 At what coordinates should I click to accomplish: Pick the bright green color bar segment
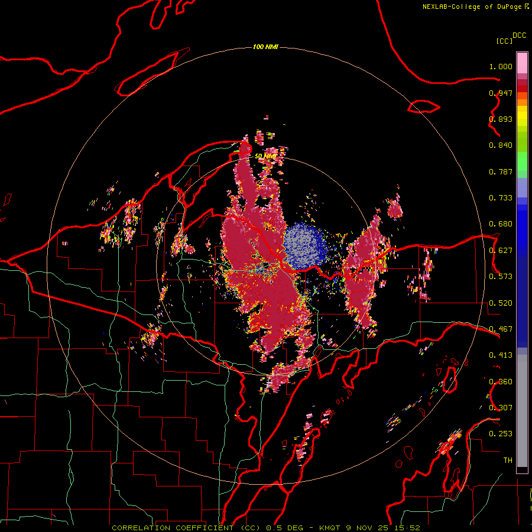coord(522,161)
